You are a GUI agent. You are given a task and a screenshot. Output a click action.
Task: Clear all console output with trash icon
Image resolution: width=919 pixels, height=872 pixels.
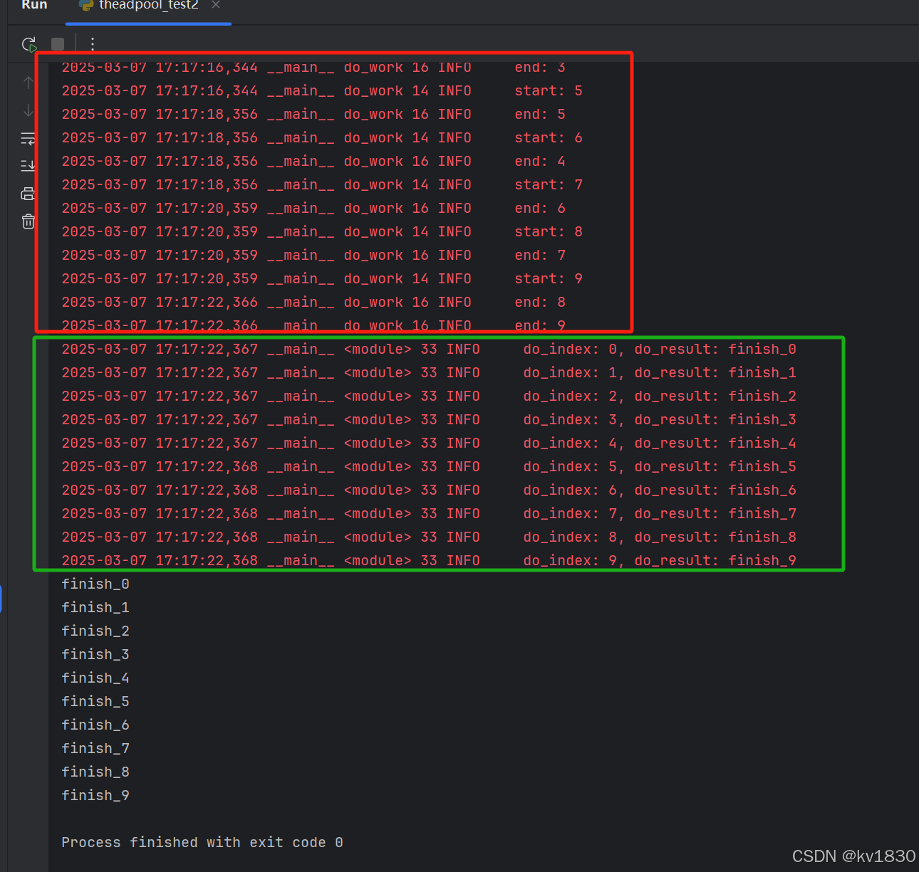tap(28, 221)
